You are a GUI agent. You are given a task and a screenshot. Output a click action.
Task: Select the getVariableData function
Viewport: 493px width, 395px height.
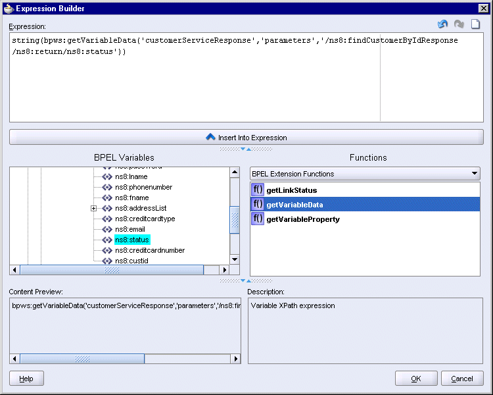click(365, 205)
